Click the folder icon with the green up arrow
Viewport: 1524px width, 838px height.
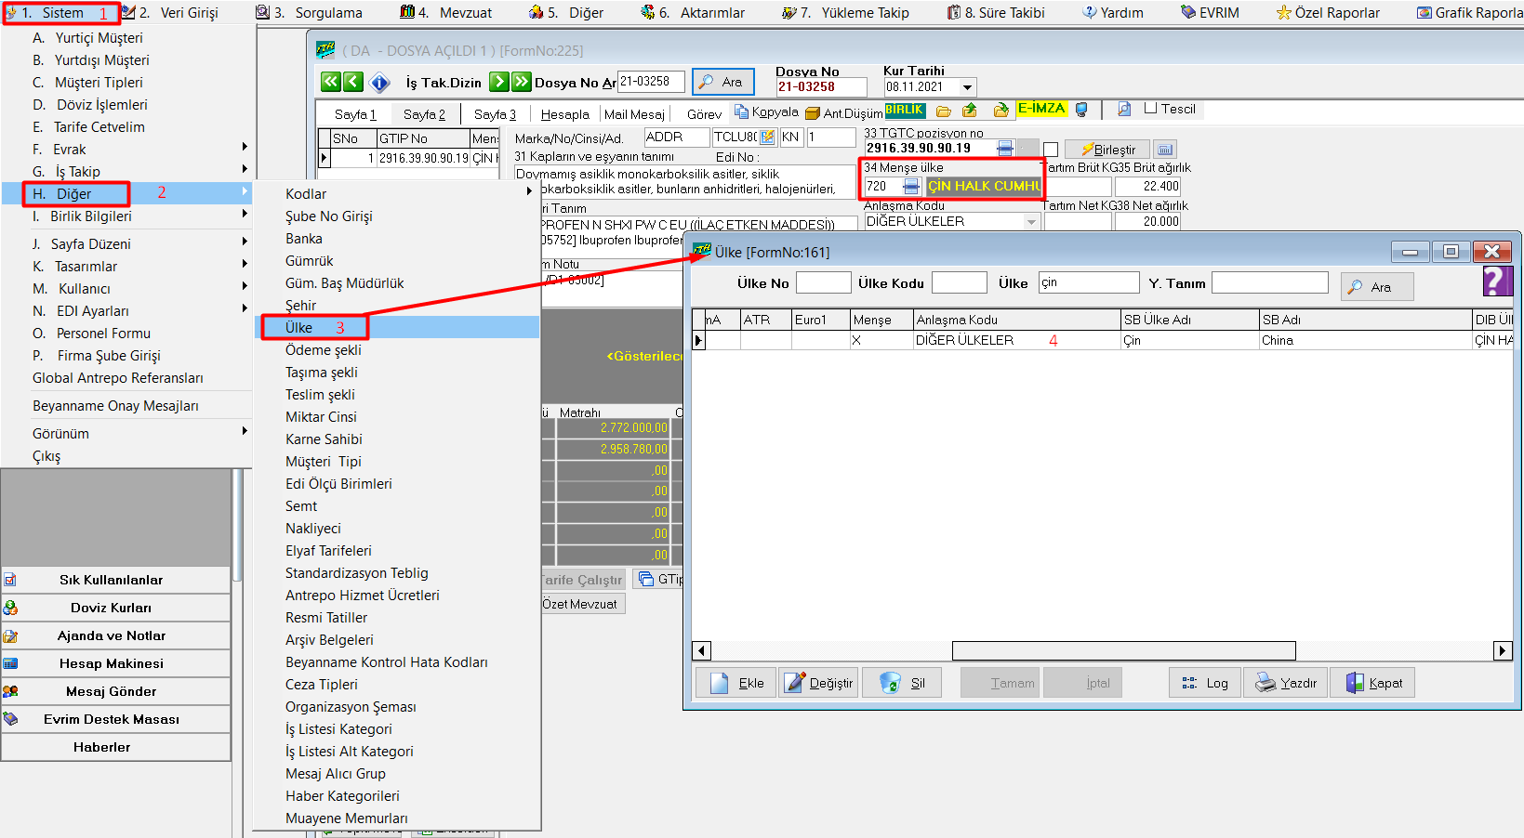click(970, 111)
